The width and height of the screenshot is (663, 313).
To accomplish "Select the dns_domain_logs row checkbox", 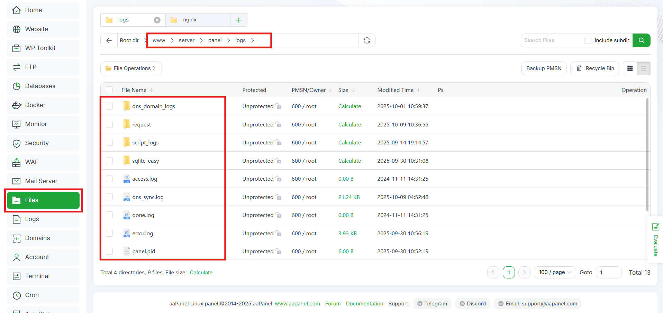I will point(109,106).
